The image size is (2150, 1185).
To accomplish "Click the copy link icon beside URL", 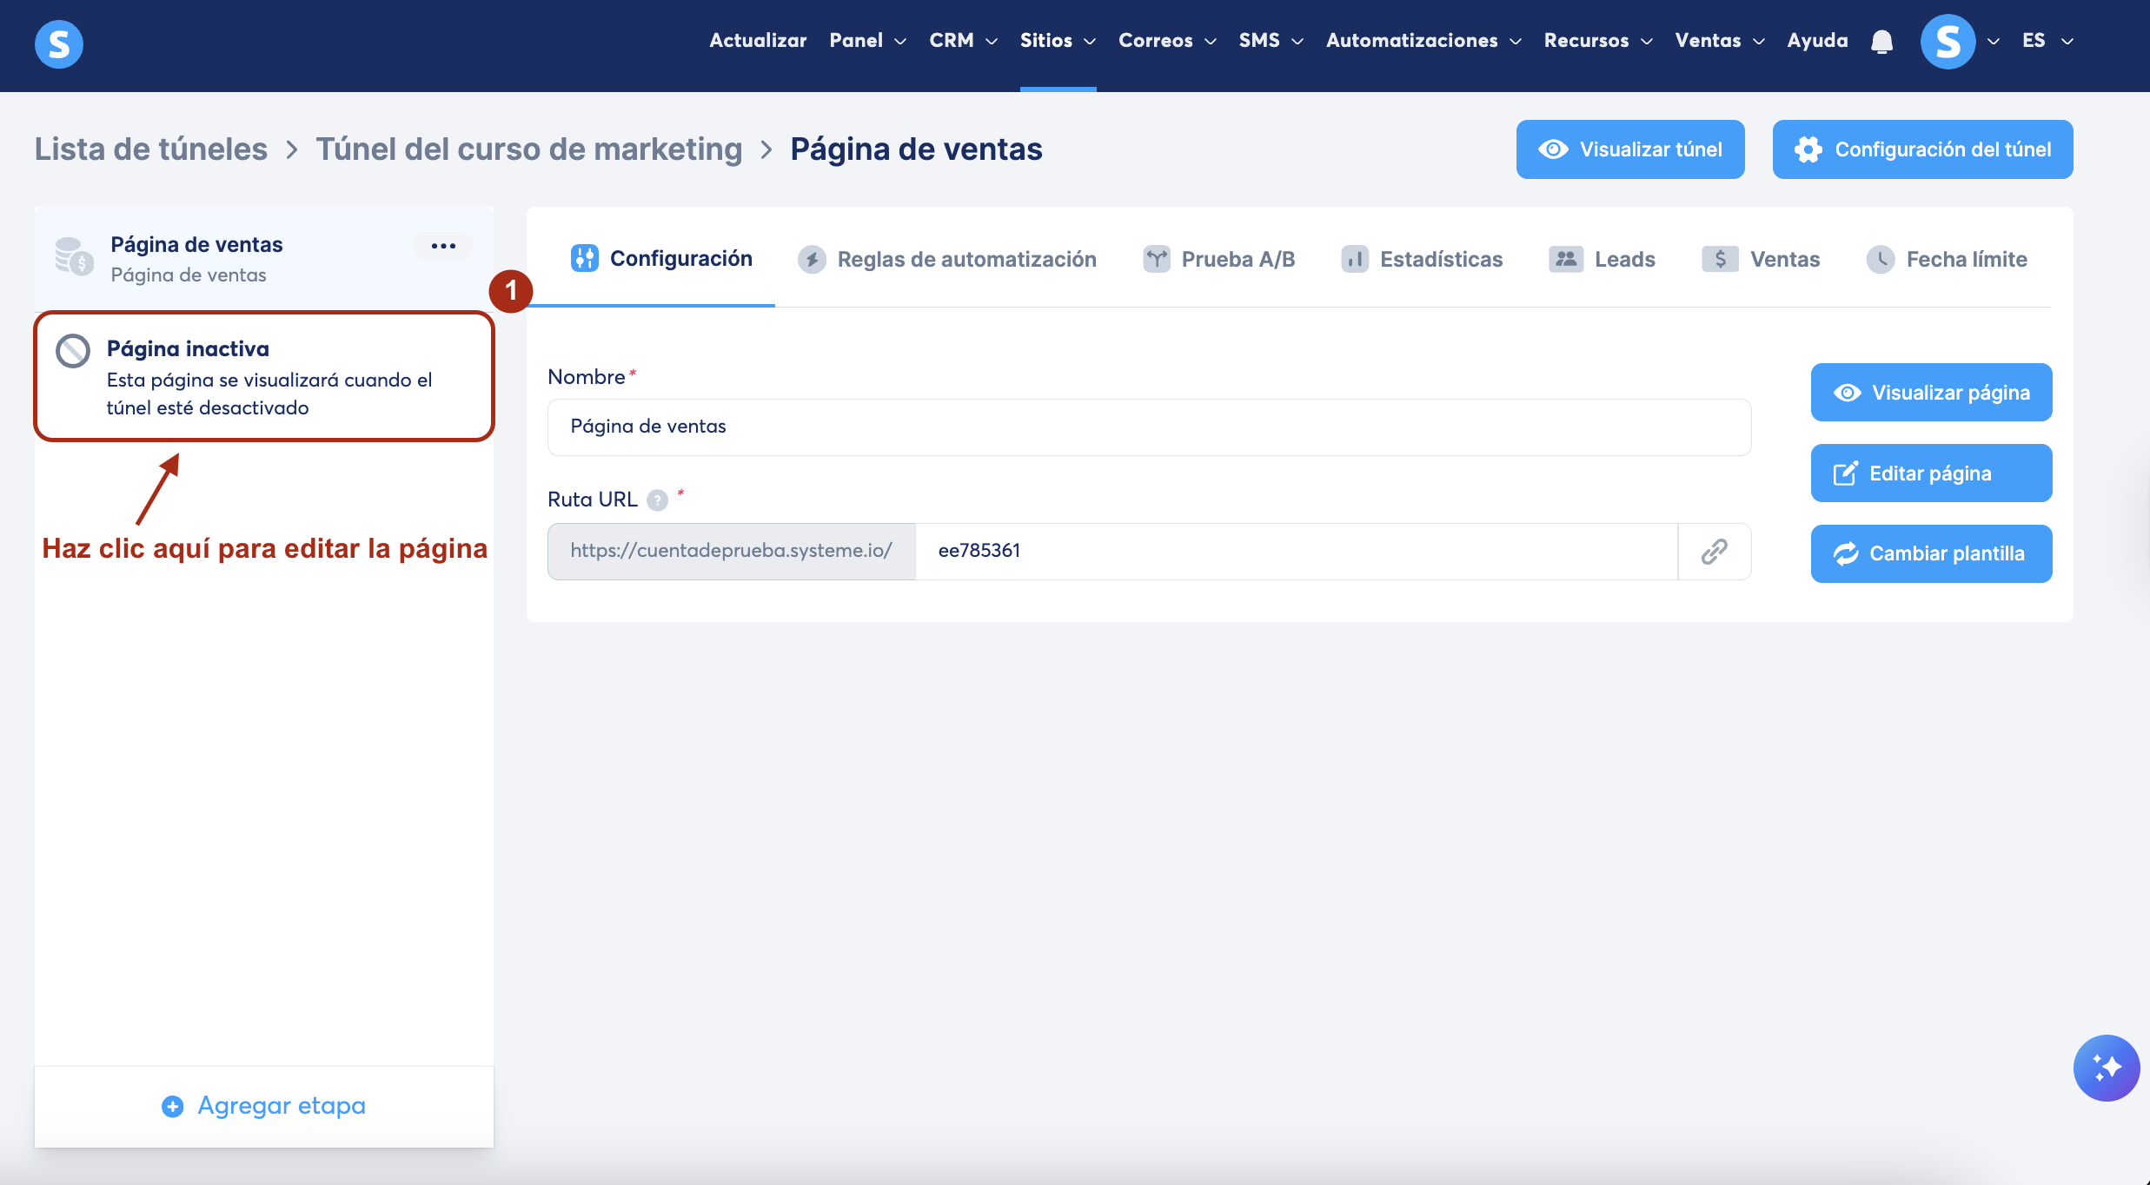I will pos(1714,551).
